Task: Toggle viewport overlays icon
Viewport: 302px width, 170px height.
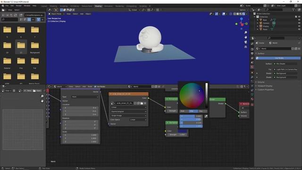Action: point(224,14)
